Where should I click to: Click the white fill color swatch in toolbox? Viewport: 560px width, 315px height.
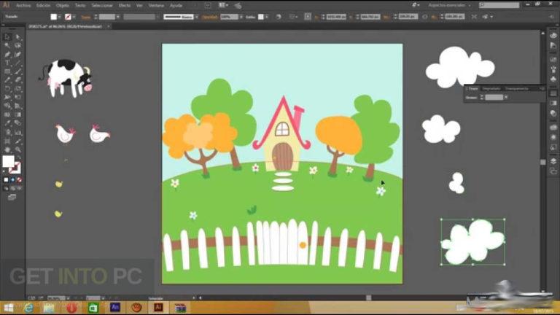tap(8, 161)
